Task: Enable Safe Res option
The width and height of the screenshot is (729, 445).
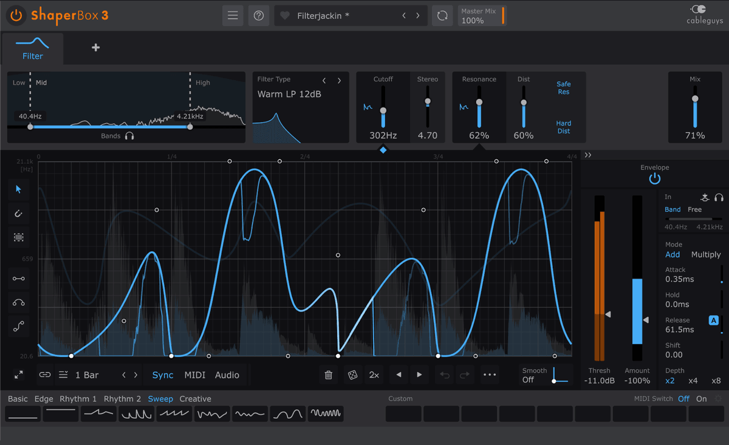Action: [563, 88]
